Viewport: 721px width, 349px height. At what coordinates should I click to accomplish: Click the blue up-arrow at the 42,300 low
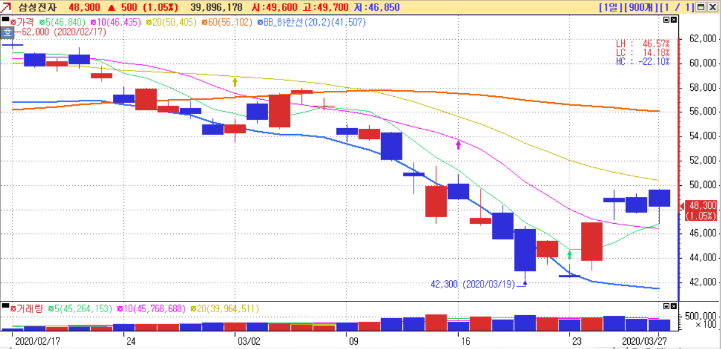pos(525,283)
